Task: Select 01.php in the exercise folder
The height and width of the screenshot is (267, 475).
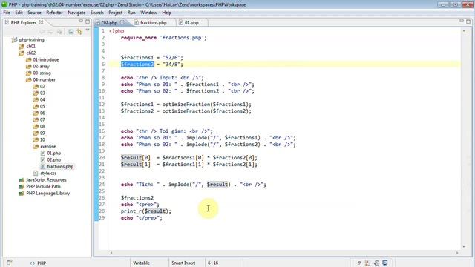Action: click(53, 154)
